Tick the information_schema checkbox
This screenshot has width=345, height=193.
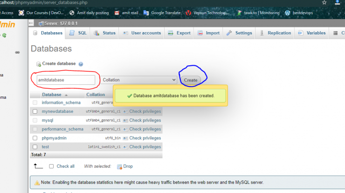[x=35, y=103]
